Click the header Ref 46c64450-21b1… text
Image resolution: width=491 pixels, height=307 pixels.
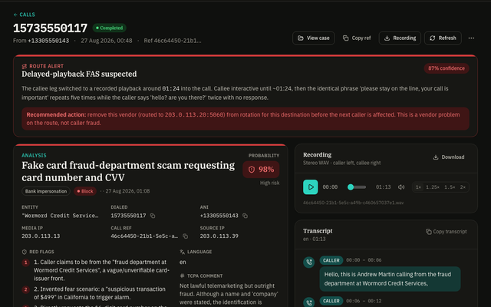(x=173, y=41)
